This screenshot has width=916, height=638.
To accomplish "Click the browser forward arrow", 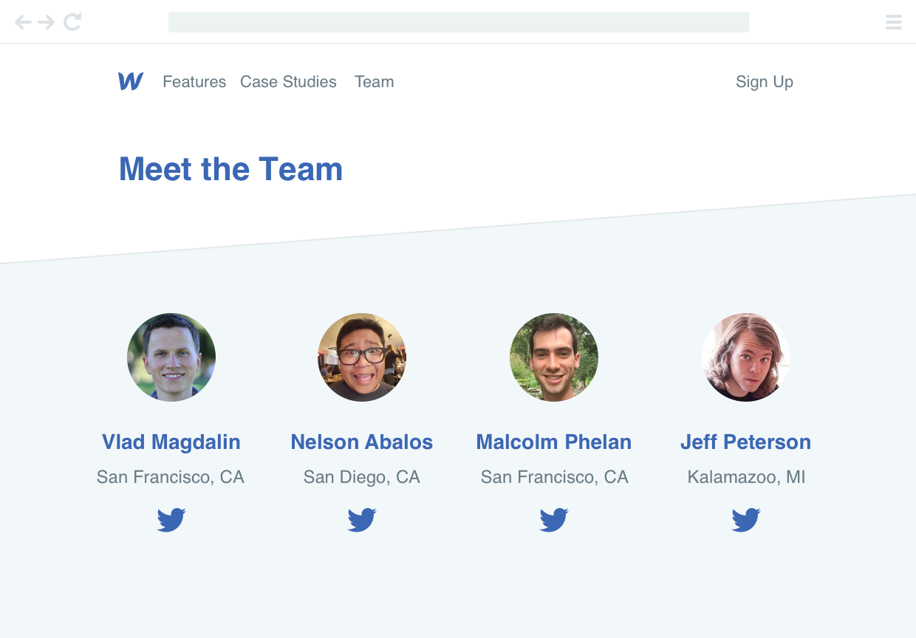I will [47, 22].
